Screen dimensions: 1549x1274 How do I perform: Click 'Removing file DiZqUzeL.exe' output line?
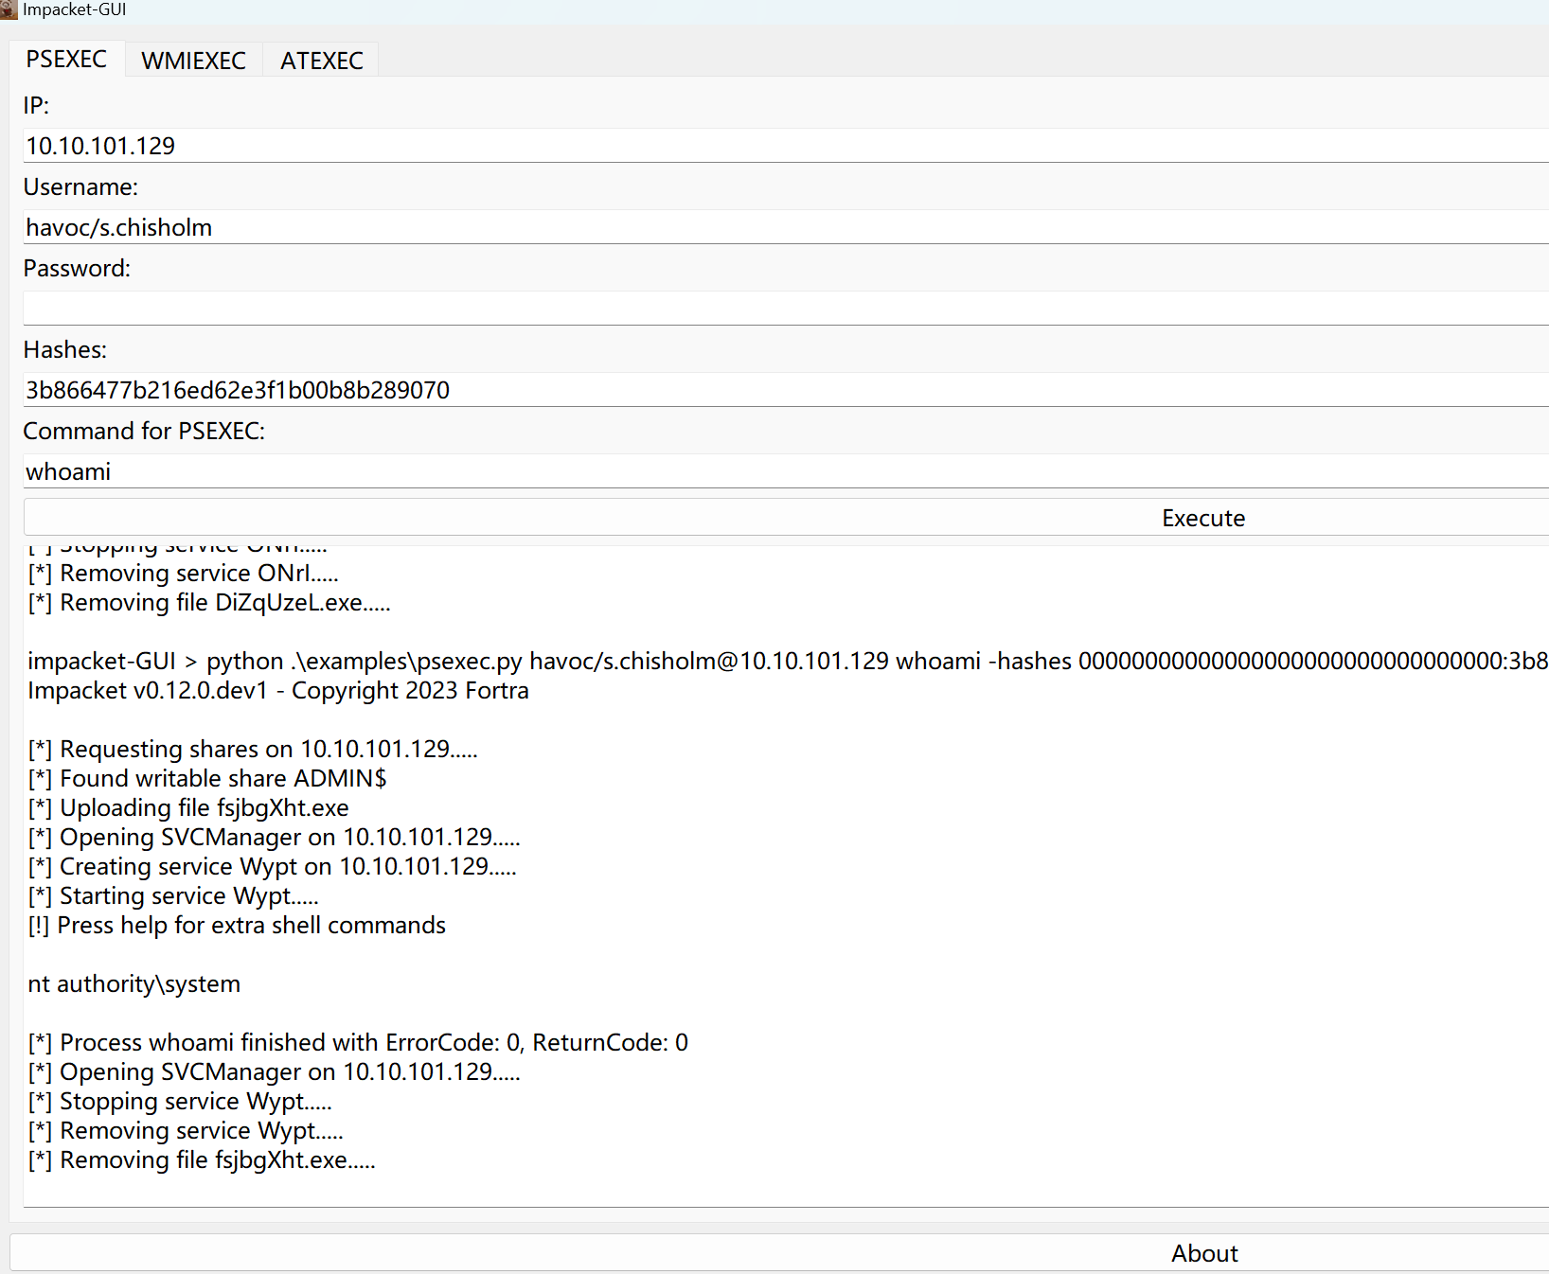coord(209,603)
